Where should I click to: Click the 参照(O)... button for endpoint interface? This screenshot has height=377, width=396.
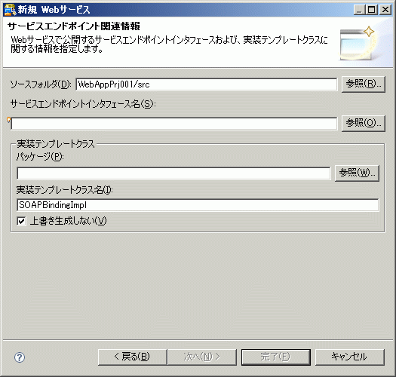click(363, 123)
